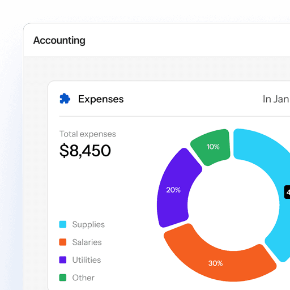
Task: Select the Utilities purple legend swatch
Action: point(63,260)
